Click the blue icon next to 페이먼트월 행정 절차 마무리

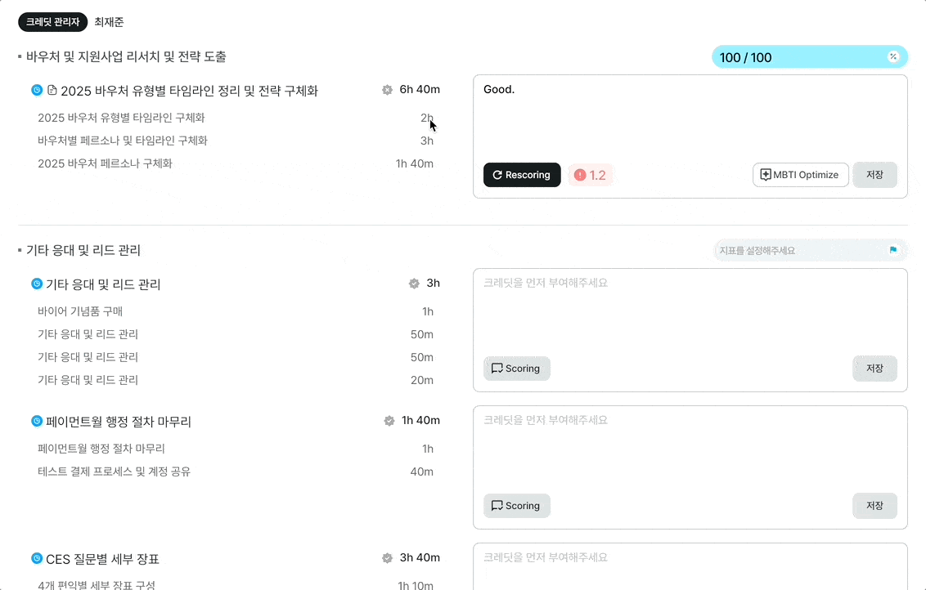click(x=36, y=421)
